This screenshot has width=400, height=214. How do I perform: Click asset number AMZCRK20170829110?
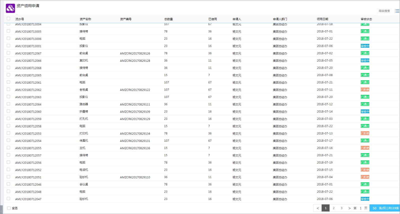(x=135, y=177)
